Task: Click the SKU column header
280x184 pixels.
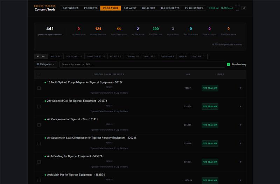Action: [188, 74]
